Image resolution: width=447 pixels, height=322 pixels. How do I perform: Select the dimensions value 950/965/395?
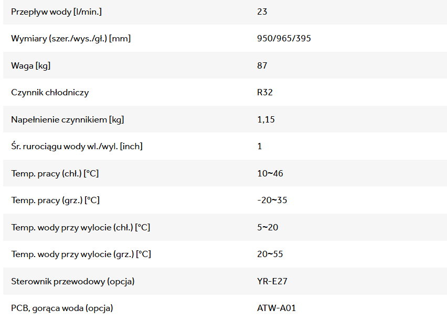point(284,38)
